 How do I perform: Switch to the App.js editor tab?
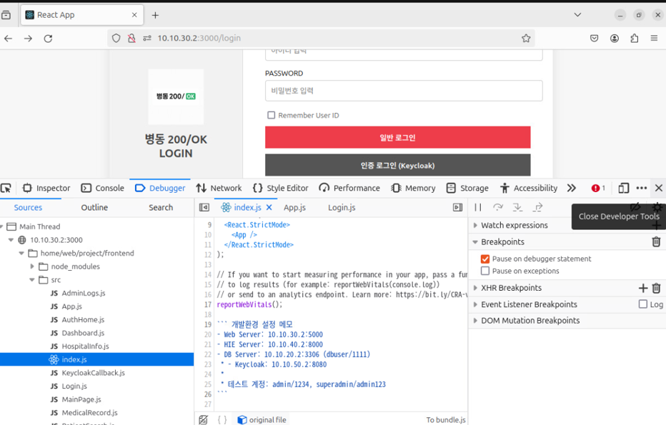(295, 208)
